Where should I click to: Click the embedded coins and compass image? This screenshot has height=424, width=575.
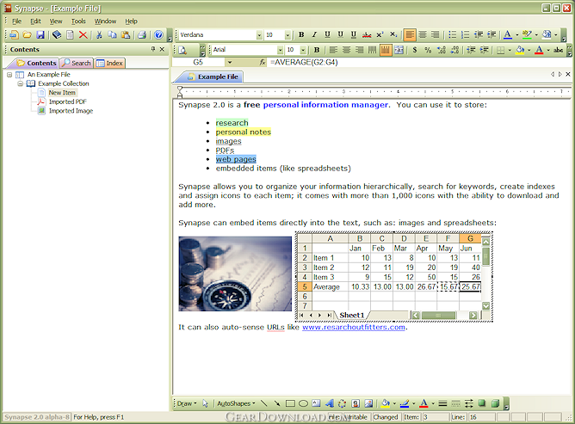(x=235, y=273)
